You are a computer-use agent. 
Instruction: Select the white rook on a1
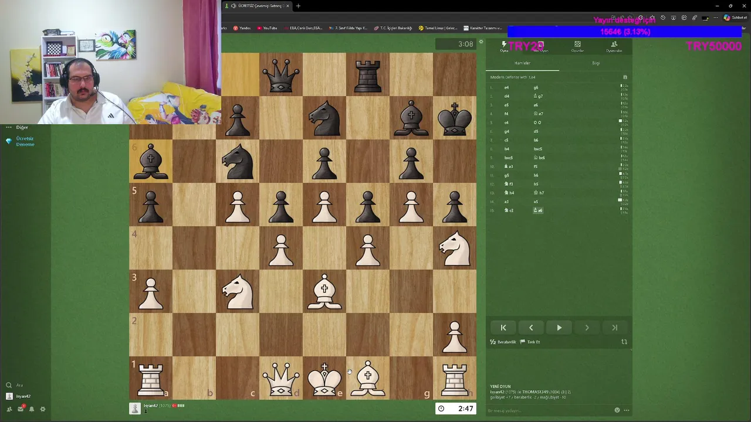(151, 378)
